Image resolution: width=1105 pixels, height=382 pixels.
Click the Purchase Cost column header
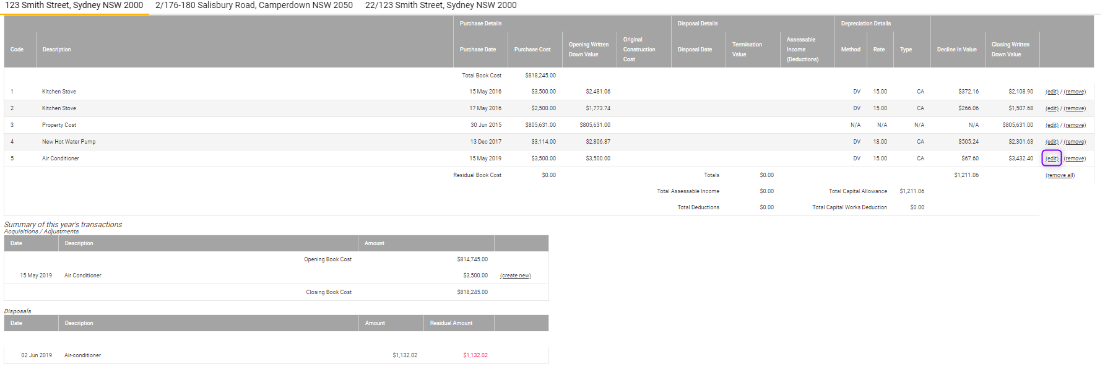pyautogui.click(x=532, y=50)
